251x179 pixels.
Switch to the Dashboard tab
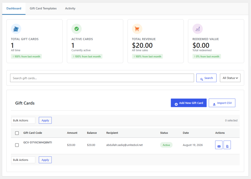coord(14,8)
